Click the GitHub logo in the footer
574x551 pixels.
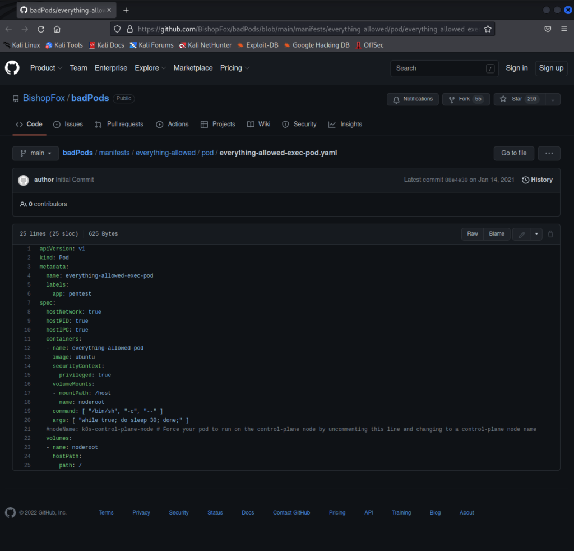point(10,512)
